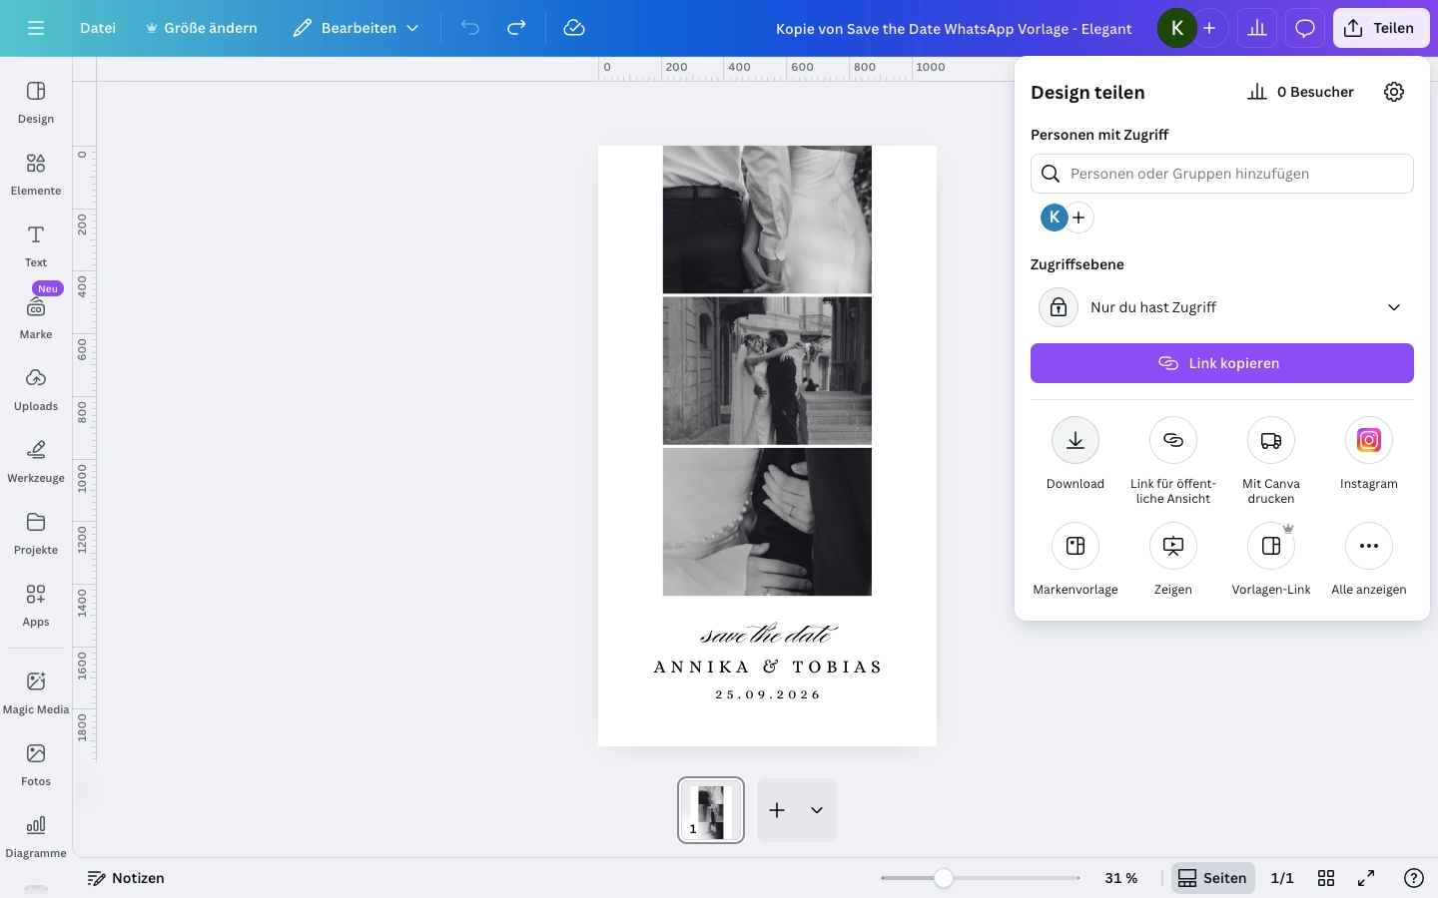Open the Bearbeiten mode dropdown
The height and width of the screenshot is (898, 1438).
[356, 28]
